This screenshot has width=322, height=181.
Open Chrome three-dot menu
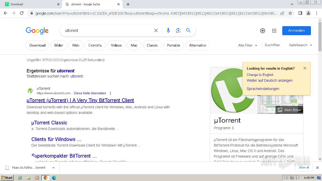point(317,13)
